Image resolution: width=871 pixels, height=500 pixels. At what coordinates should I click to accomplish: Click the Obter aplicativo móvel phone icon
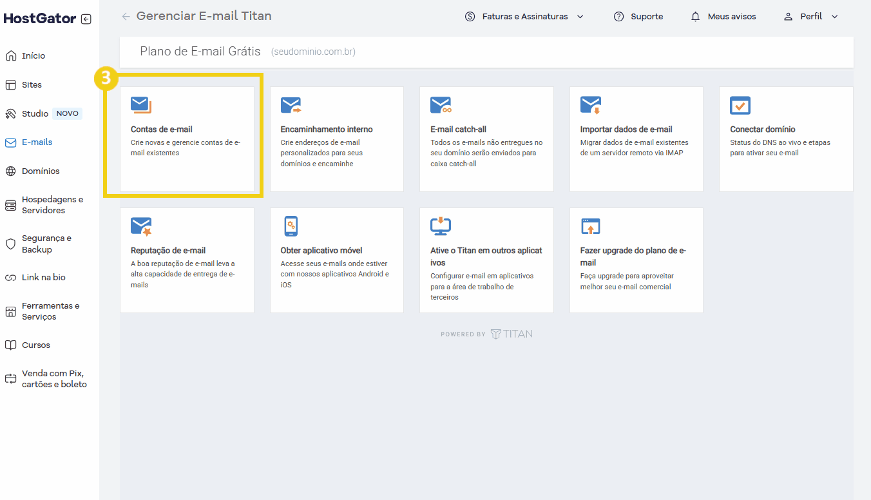pos(291,226)
